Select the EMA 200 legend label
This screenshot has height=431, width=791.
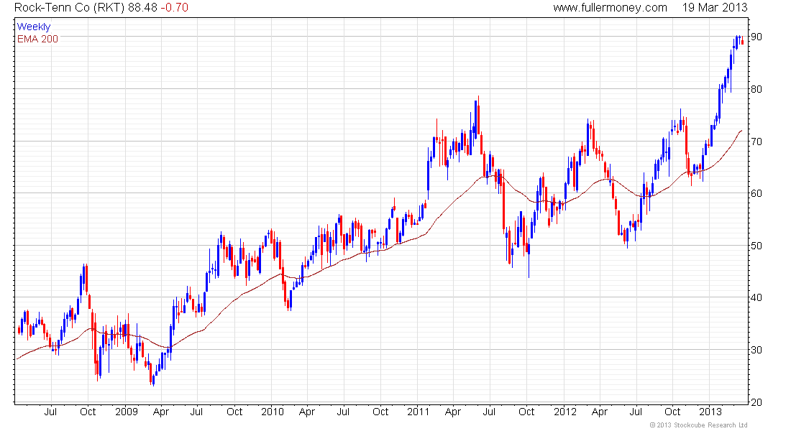point(38,39)
